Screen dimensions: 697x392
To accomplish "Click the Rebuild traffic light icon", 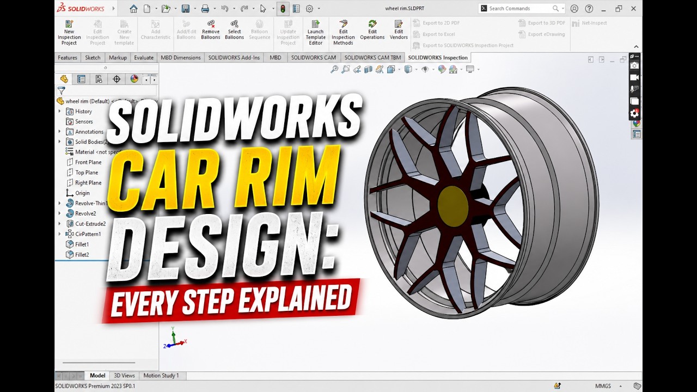I will tap(283, 9).
